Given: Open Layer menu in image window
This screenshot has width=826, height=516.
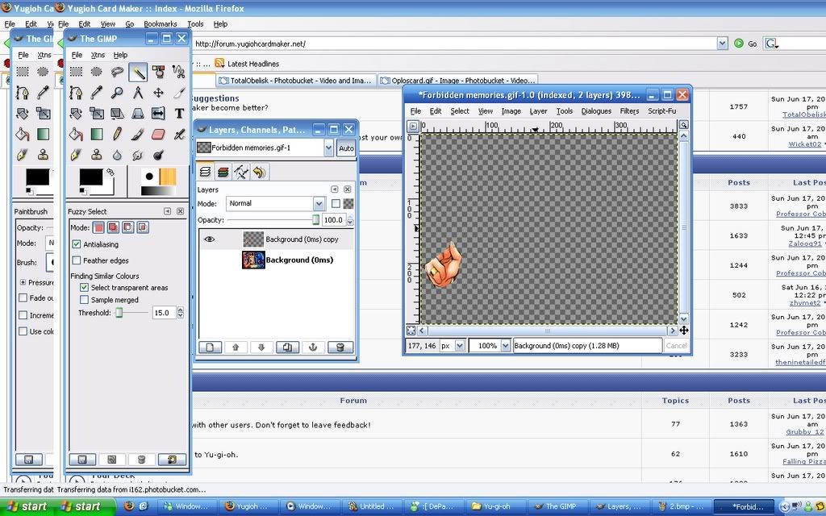Looking at the screenshot, I should point(538,111).
